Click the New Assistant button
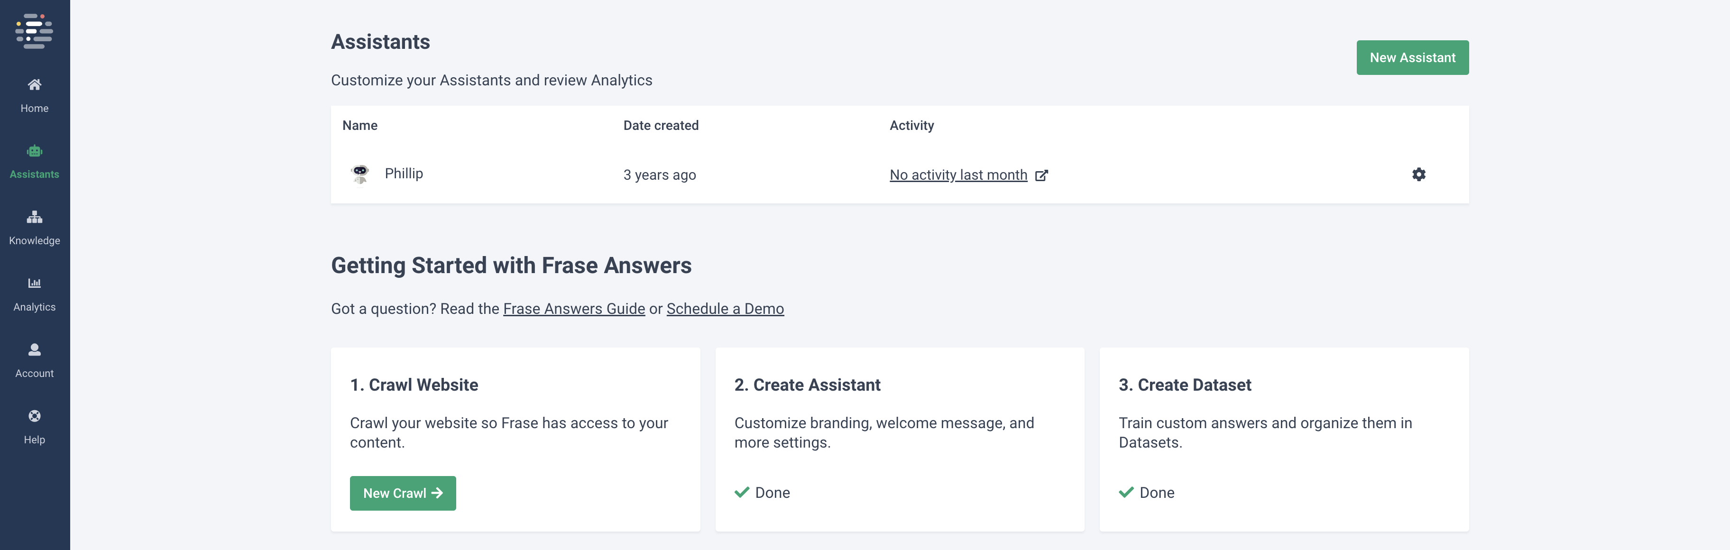The height and width of the screenshot is (550, 1730). coord(1412,58)
